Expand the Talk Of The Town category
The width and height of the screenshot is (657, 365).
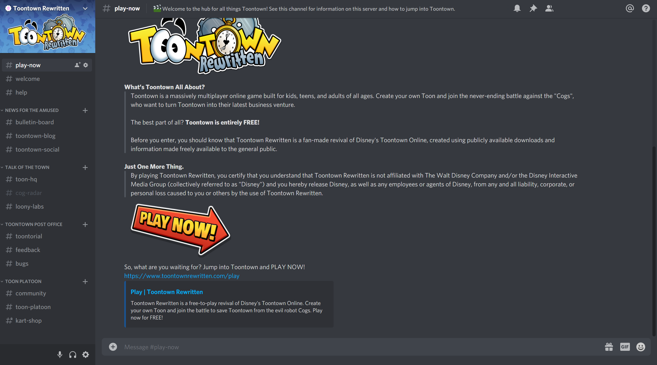(x=27, y=167)
